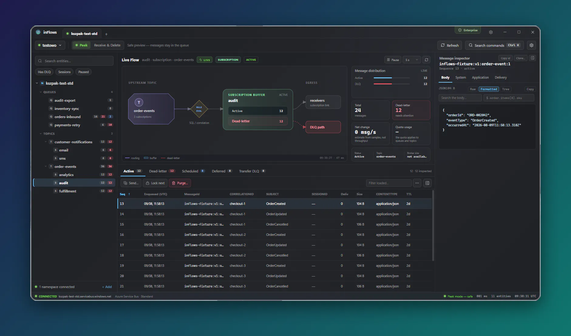Focus the Search entities input
Image resolution: width=571 pixels, height=336 pixels.
(74, 61)
